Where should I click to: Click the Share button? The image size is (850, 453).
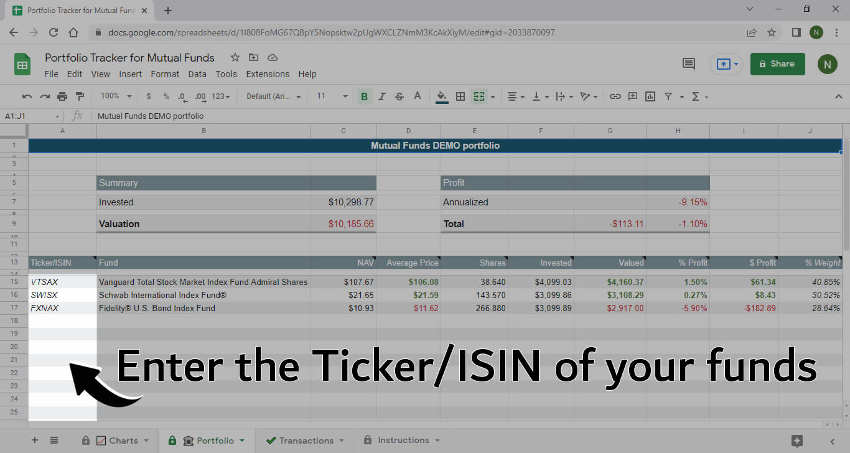[x=777, y=63]
